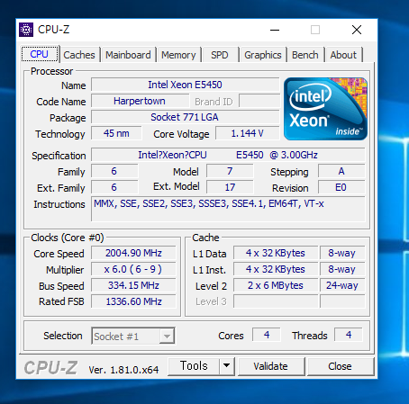Select the Memory tab
Screen dimensions: 409x404
tap(178, 55)
